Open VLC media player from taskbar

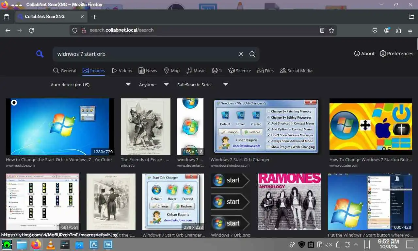[51, 244]
